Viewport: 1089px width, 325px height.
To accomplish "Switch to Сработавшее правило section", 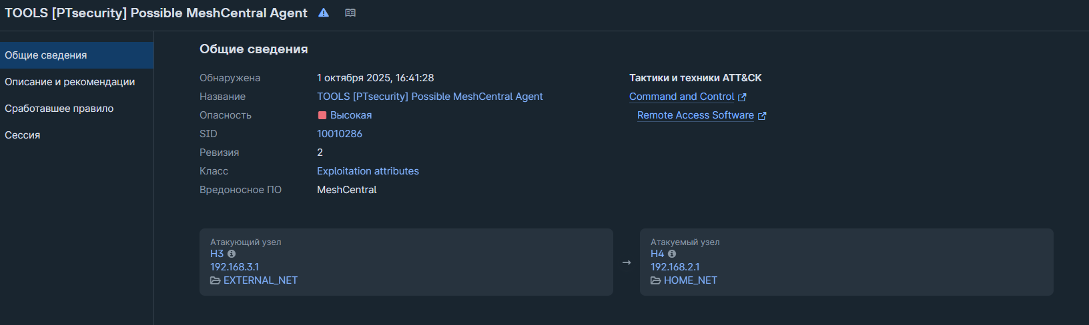I will [59, 109].
